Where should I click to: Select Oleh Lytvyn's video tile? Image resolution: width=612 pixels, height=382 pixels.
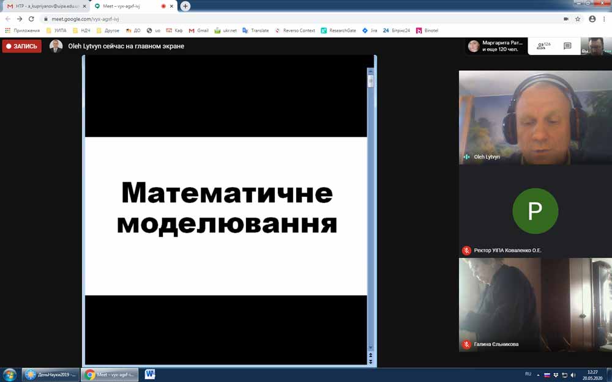[x=535, y=117]
